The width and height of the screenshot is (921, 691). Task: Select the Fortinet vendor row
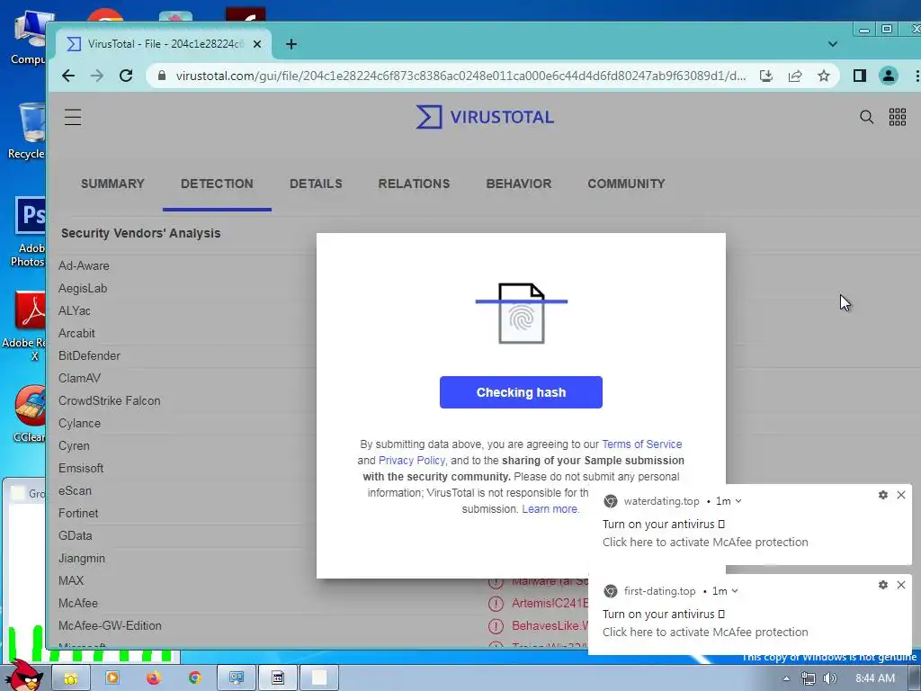pyautogui.click(x=78, y=513)
